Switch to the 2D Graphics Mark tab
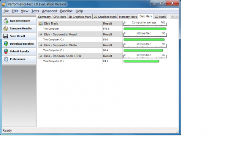Screen dimensions: 228x142 click(80, 17)
